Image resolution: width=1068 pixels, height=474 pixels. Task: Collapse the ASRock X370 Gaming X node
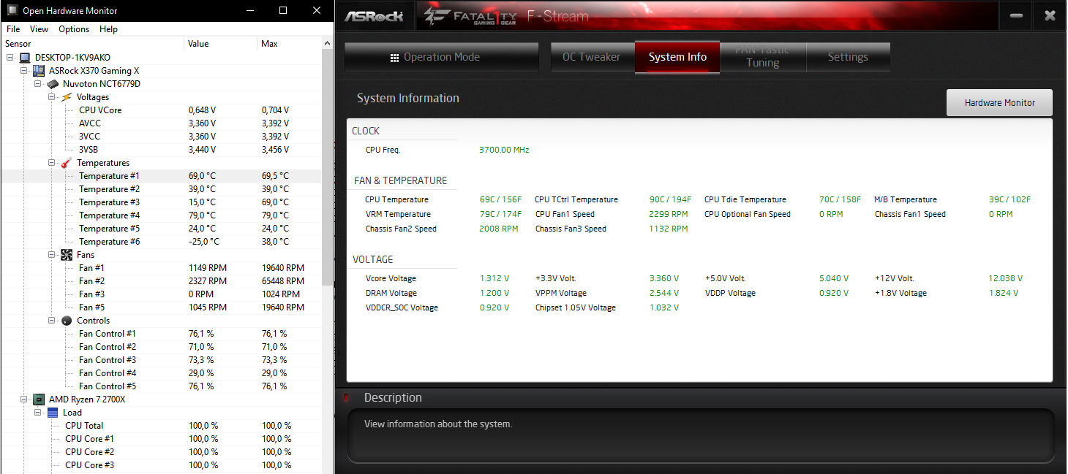(x=24, y=71)
